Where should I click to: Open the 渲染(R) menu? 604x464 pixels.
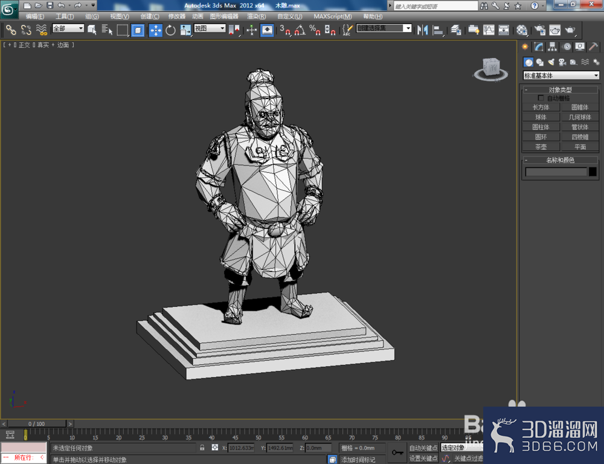256,16
